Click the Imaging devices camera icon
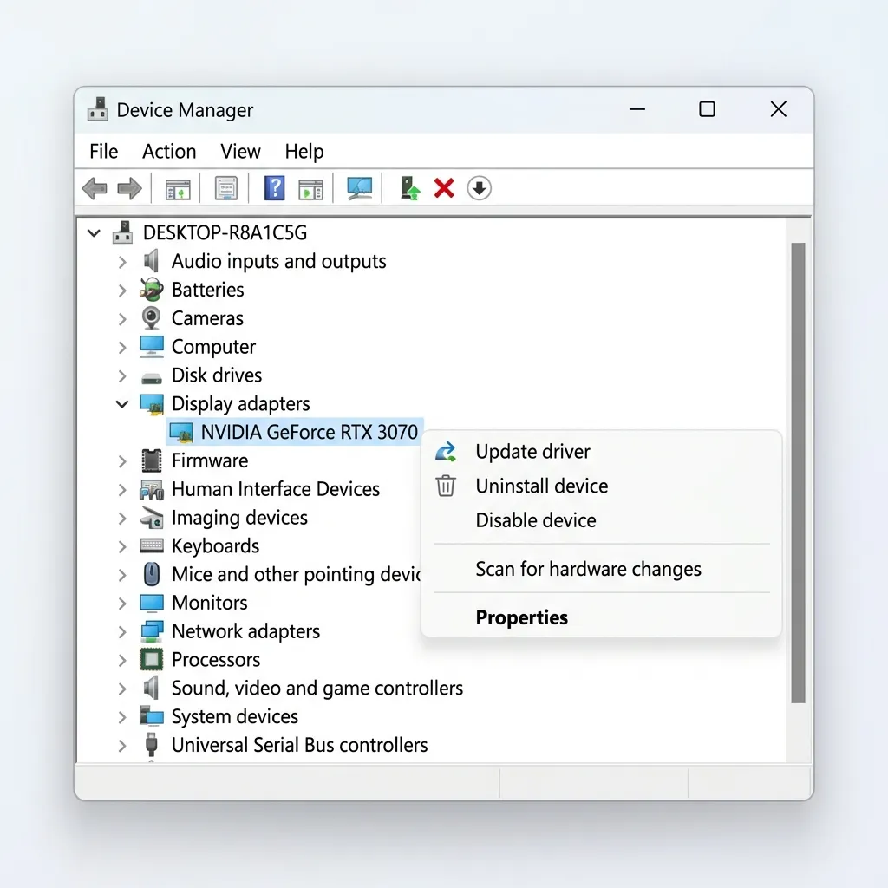The height and width of the screenshot is (888, 888). 152,518
